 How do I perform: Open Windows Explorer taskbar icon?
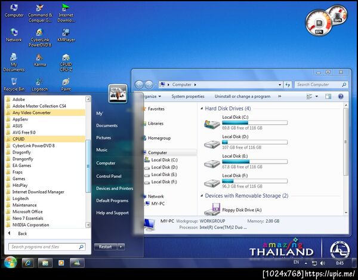coord(45,263)
